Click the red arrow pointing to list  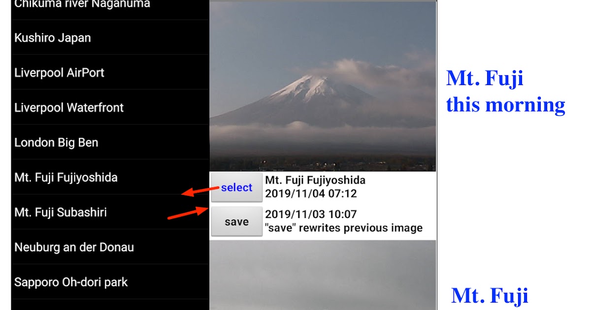tap(200, 191)
